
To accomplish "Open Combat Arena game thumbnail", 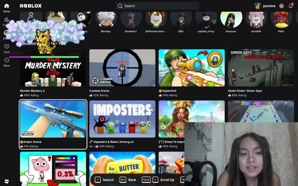I will coord(122,68).
